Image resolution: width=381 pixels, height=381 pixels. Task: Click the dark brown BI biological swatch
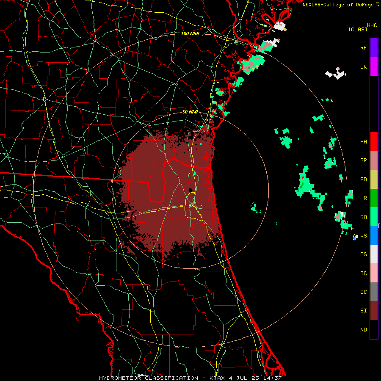click(374, 311)
